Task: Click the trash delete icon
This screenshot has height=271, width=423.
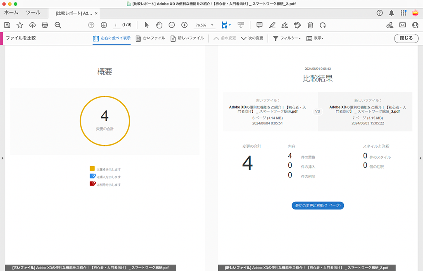Action: point(310,25)
